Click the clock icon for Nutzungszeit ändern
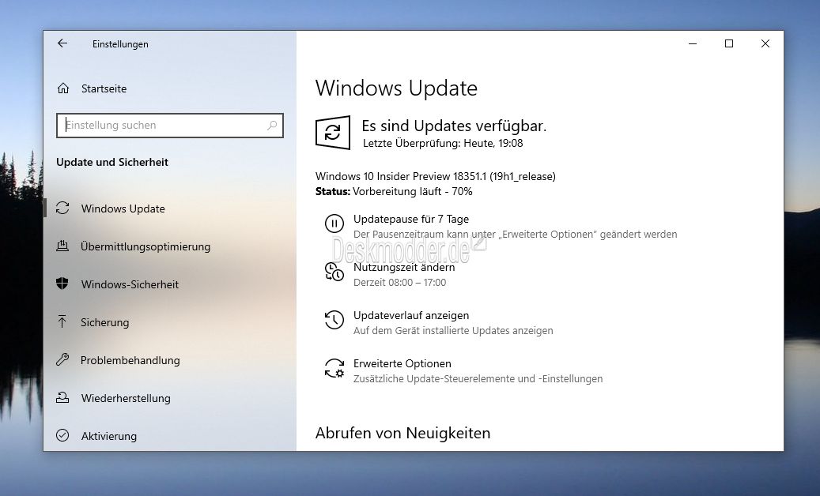This screenshot has width=820, height=496. 334,272
